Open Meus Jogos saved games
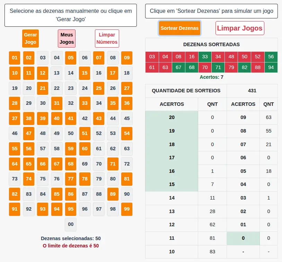Image resolution: width=282 pixels, height=262 pixels. pos(67,38)
